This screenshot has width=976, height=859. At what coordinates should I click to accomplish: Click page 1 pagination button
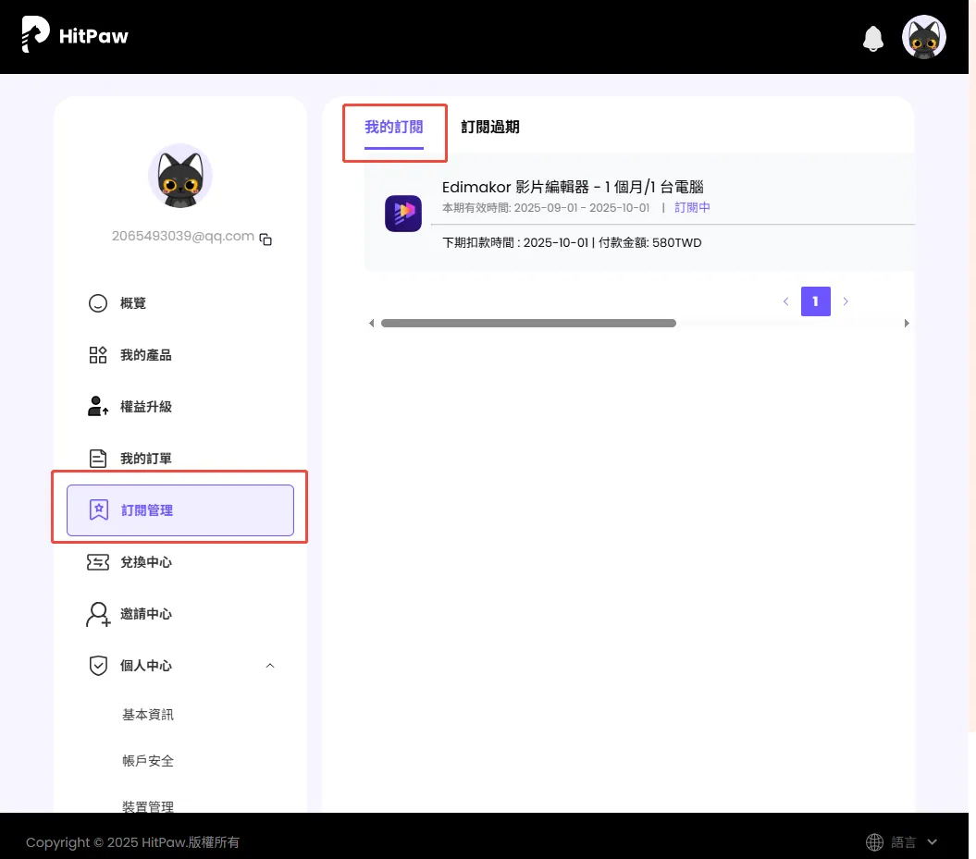[815, 301]
